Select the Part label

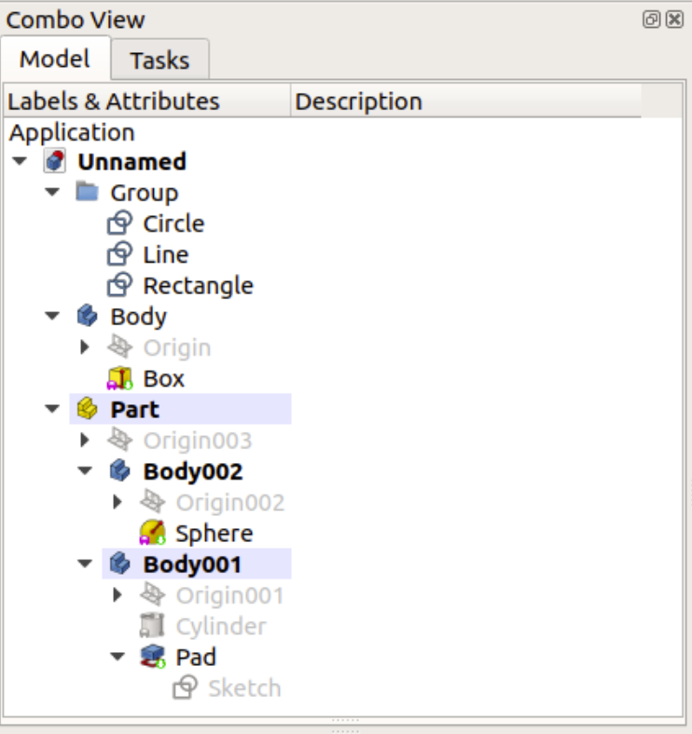point(135,409)
